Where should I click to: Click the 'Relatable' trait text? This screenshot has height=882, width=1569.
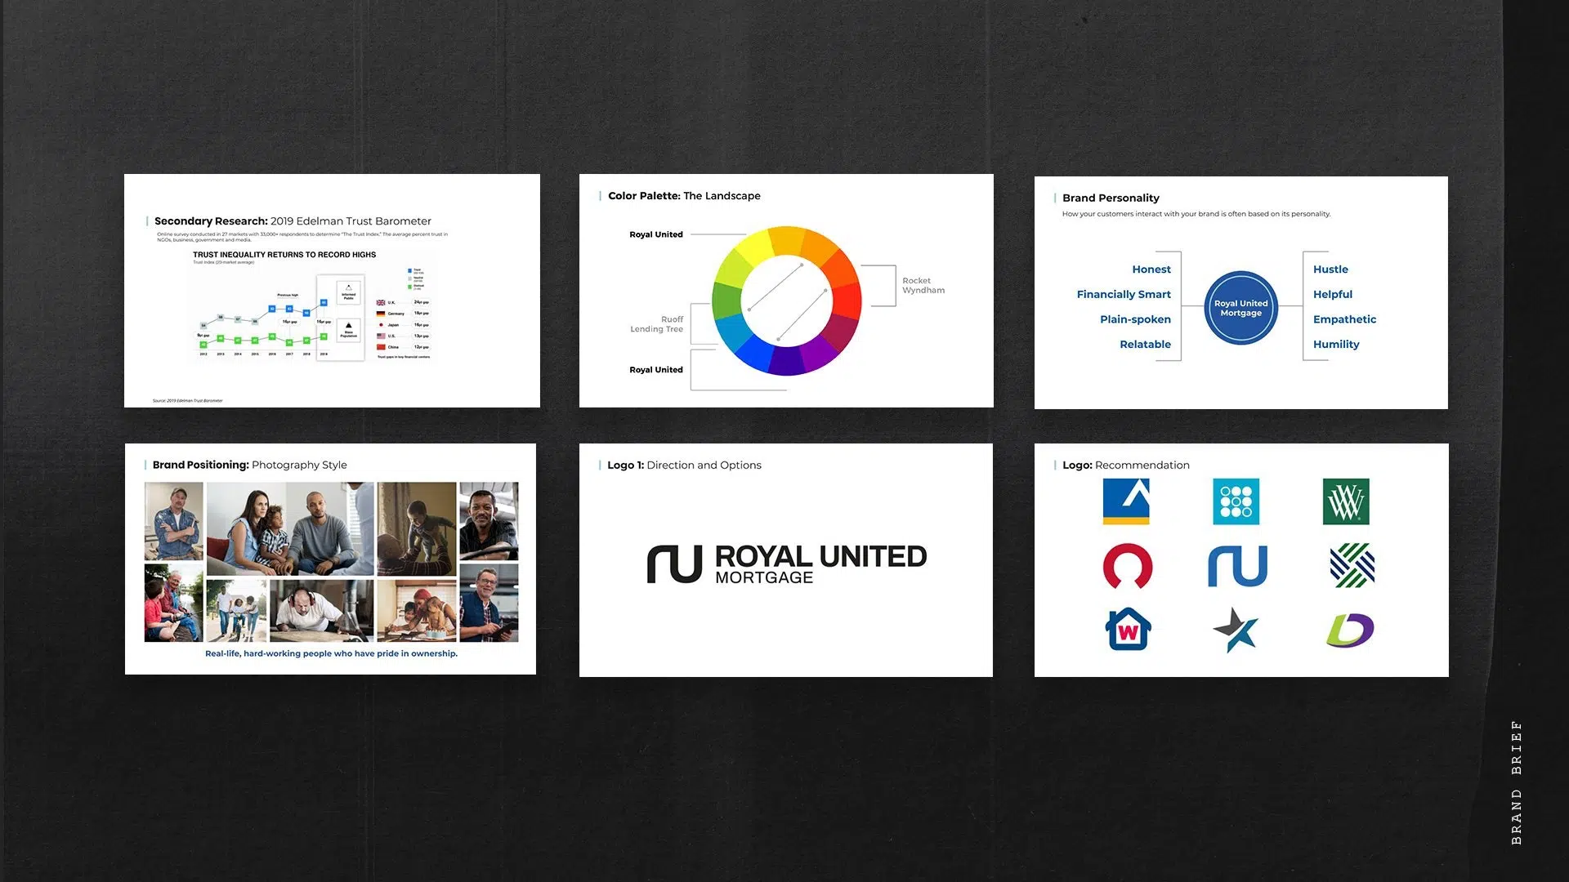(x=1145, y=345)
